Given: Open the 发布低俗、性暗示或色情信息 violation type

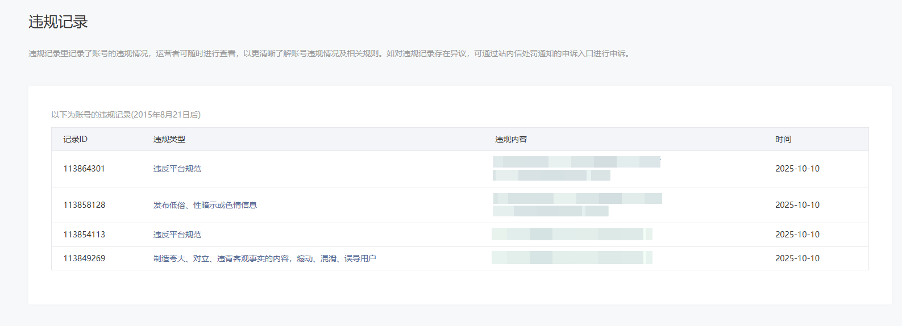Looking at the screenshot, I should coord(205,205).
